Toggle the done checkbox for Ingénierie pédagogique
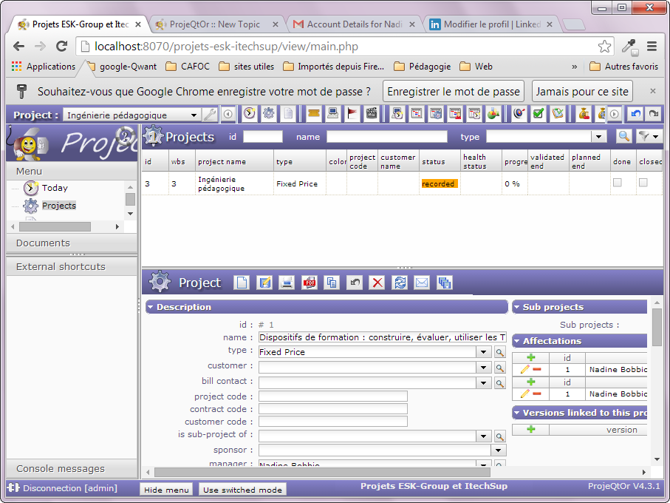 (x=618, y=183)
